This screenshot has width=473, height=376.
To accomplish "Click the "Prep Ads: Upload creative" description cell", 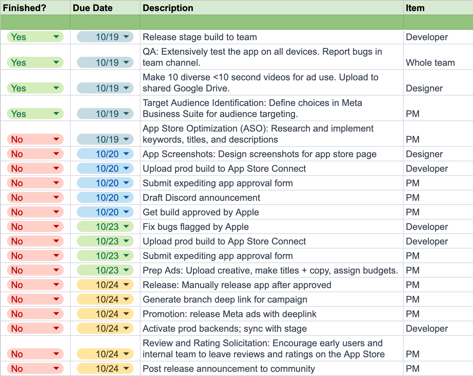I will (x=272, y=270).
